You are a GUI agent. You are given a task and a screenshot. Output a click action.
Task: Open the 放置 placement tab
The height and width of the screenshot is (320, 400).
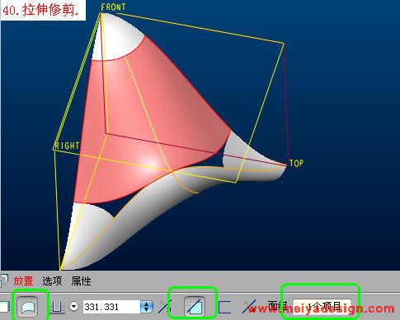23,281
